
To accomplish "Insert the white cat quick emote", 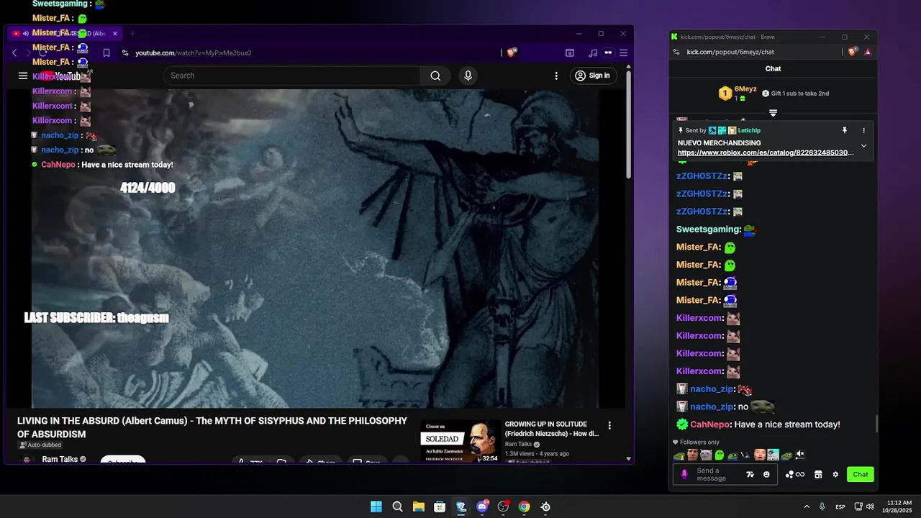I will pyautogui.click(x=706, y=455).
